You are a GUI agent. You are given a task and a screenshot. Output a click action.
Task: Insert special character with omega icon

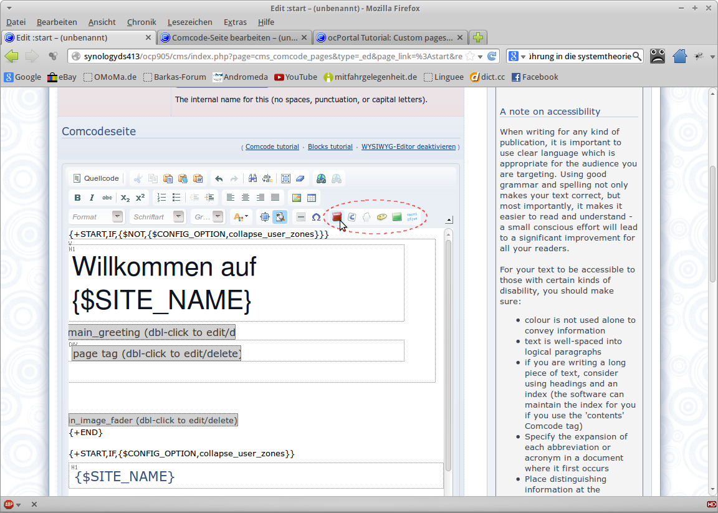click(316, 217)
